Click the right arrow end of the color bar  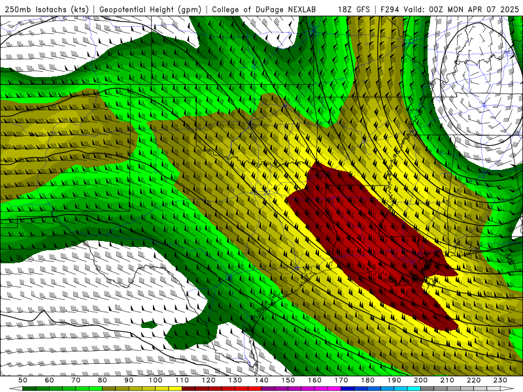coord(507,388)
